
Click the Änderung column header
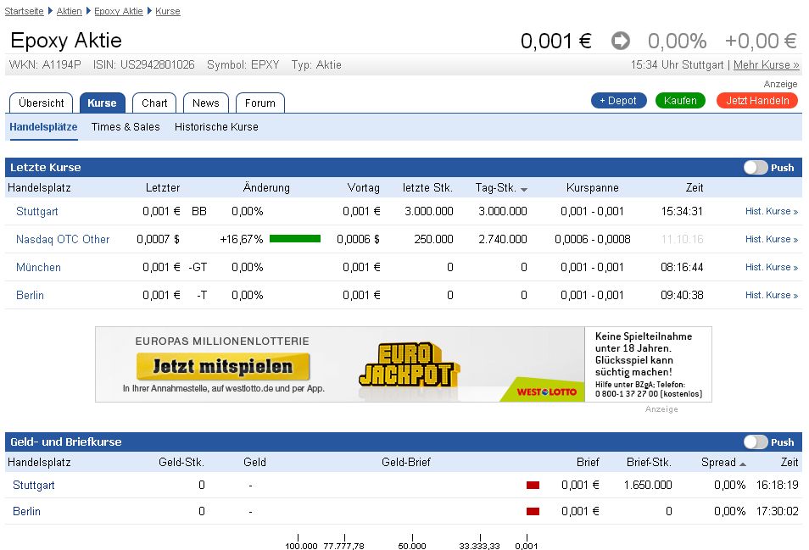tap(266, 187)
